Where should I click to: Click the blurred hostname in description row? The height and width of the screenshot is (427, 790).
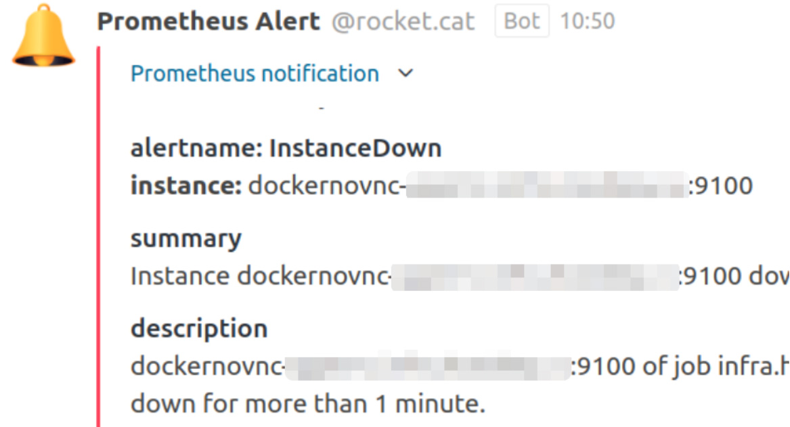click(426, 366)
